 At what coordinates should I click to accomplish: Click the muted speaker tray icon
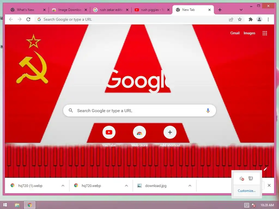point(242,179)
